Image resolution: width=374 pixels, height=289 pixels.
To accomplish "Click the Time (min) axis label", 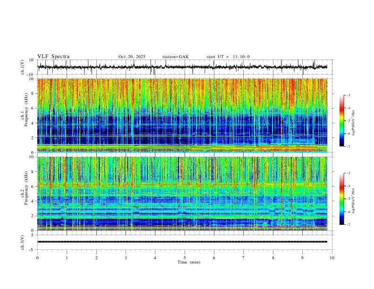I will (x=189, y=262).
